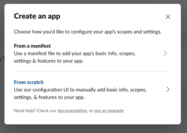Click the manifest file description text
Viewport: 187px width, 133px height.
point(75,54)
